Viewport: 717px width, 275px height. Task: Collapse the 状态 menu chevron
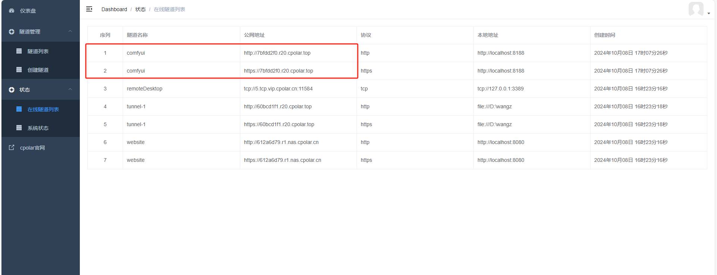click(x=70, y=89)
